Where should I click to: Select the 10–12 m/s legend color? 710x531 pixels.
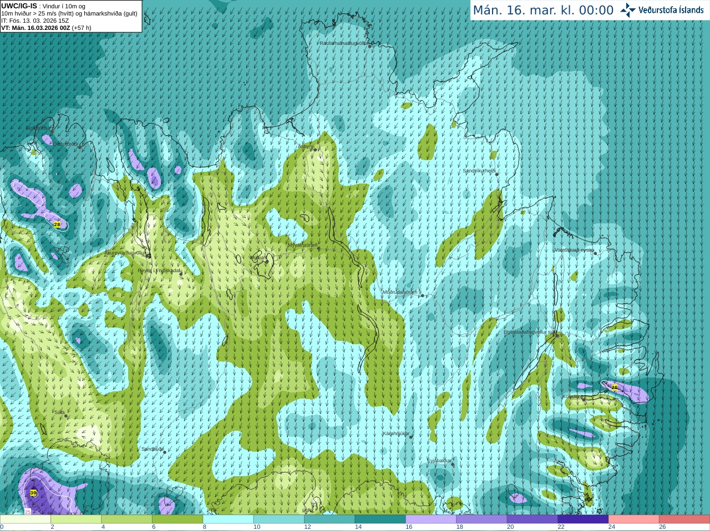pyautogui.click(x=279, y=519)
